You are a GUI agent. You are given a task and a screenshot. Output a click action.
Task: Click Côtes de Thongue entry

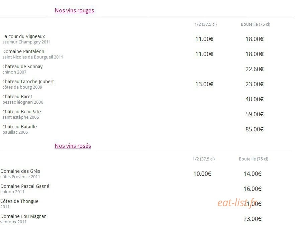(x=19, y=201)
